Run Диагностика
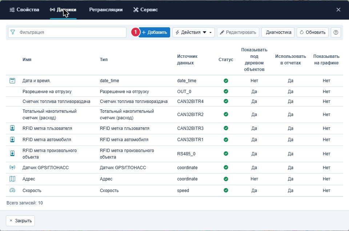 click(278, 32)
